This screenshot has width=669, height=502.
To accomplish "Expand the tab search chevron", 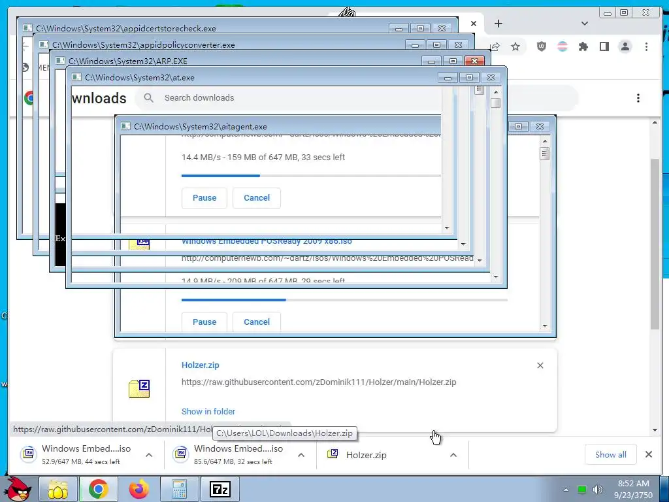I will (585, 24).
